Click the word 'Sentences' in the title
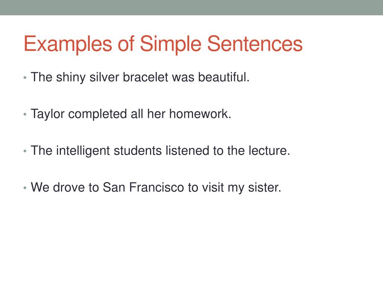The height and width of the screenshot is (287, 383). 255,43
